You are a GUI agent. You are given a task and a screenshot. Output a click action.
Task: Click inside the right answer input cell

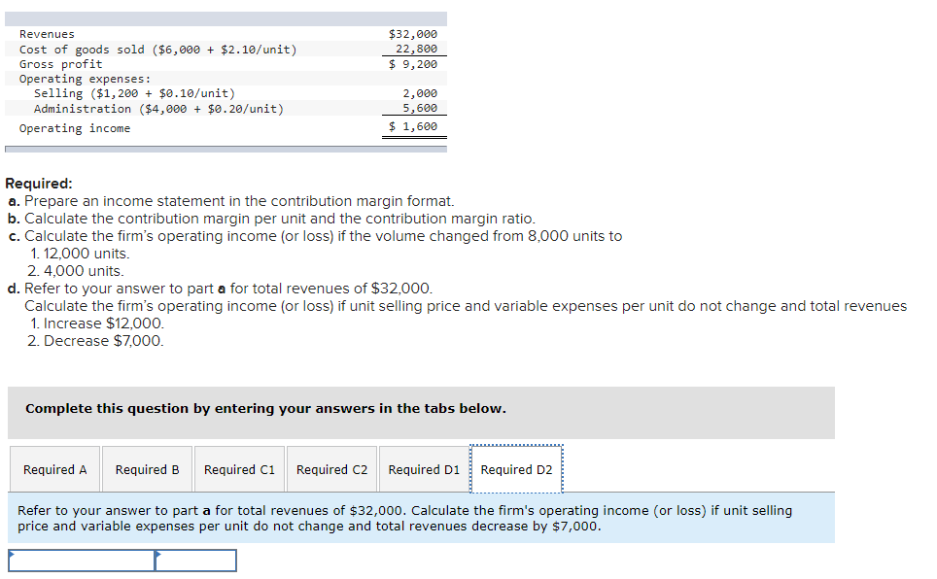196,561
